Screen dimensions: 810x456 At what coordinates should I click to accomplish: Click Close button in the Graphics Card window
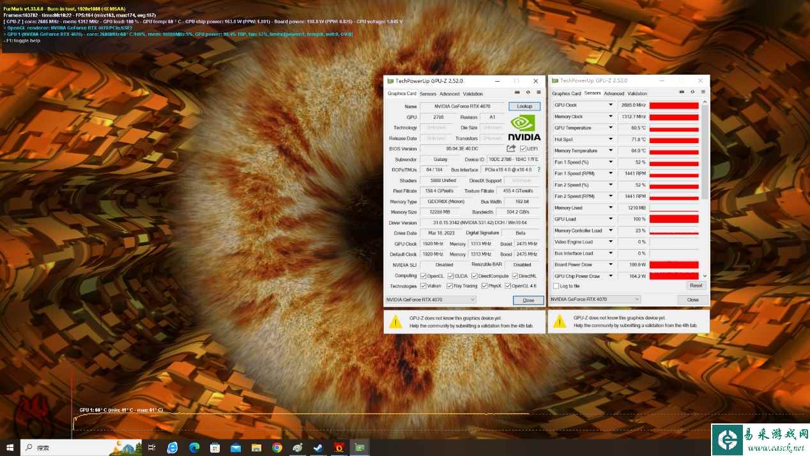tap(528, 300)
